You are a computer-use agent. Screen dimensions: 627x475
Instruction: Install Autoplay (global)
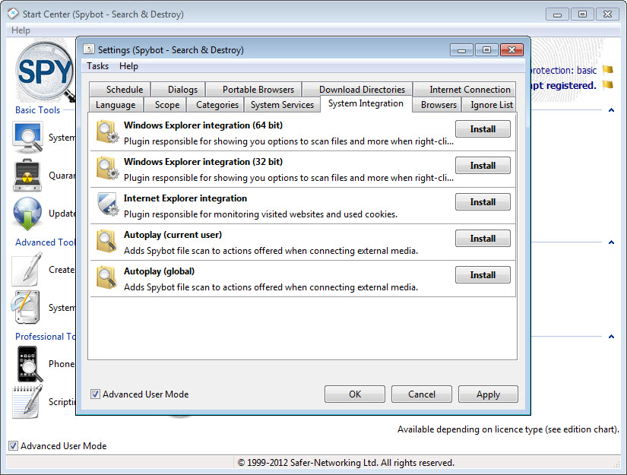(483, 275)
